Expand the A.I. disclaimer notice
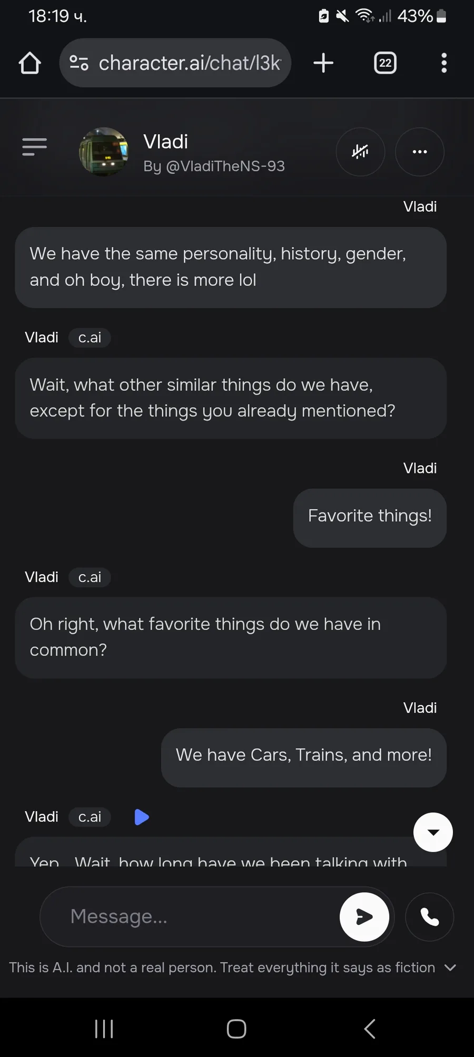 (450, 967)
